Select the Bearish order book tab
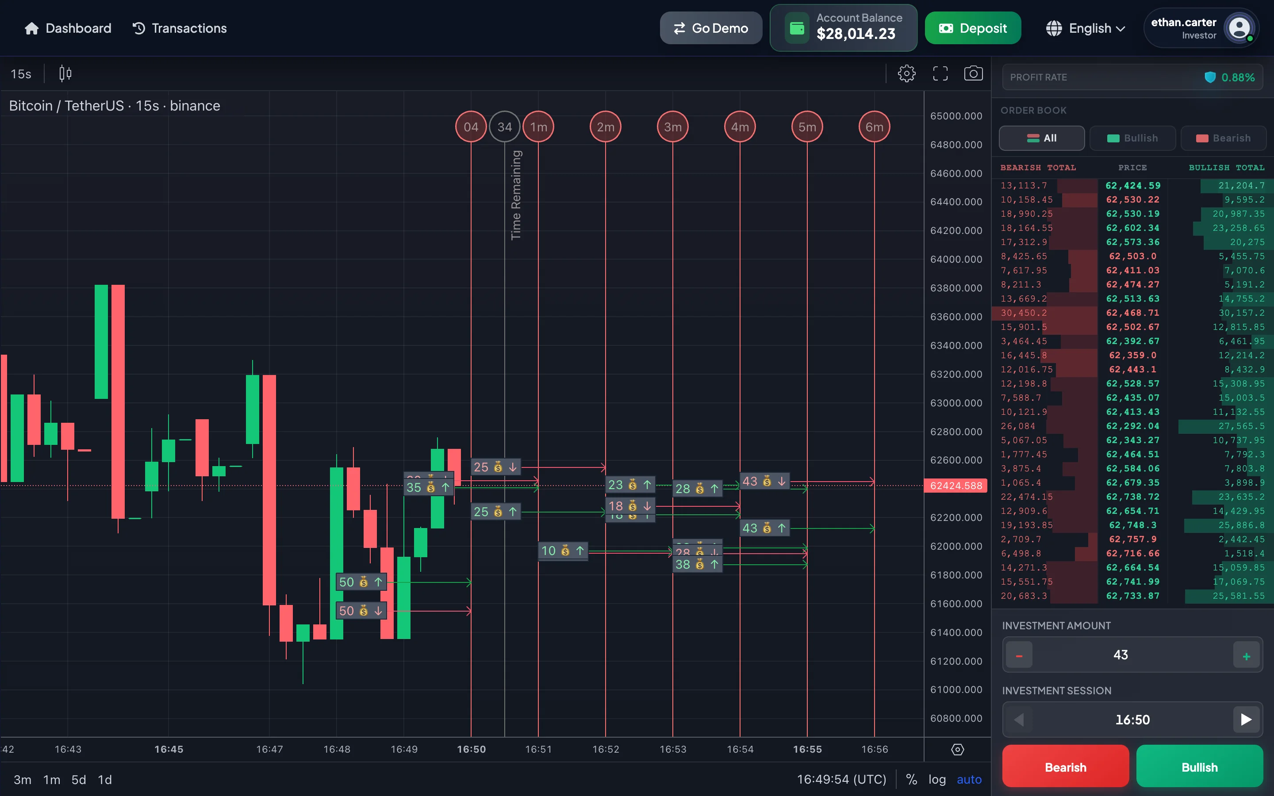Image resolution: width=1274 pixels, height=796 pixels. (1224, 138)
